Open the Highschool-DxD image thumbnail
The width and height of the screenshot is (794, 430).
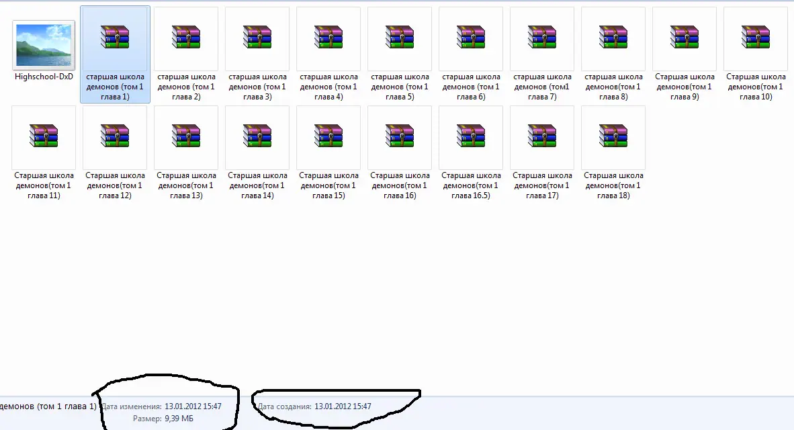[x=44, y=45]
